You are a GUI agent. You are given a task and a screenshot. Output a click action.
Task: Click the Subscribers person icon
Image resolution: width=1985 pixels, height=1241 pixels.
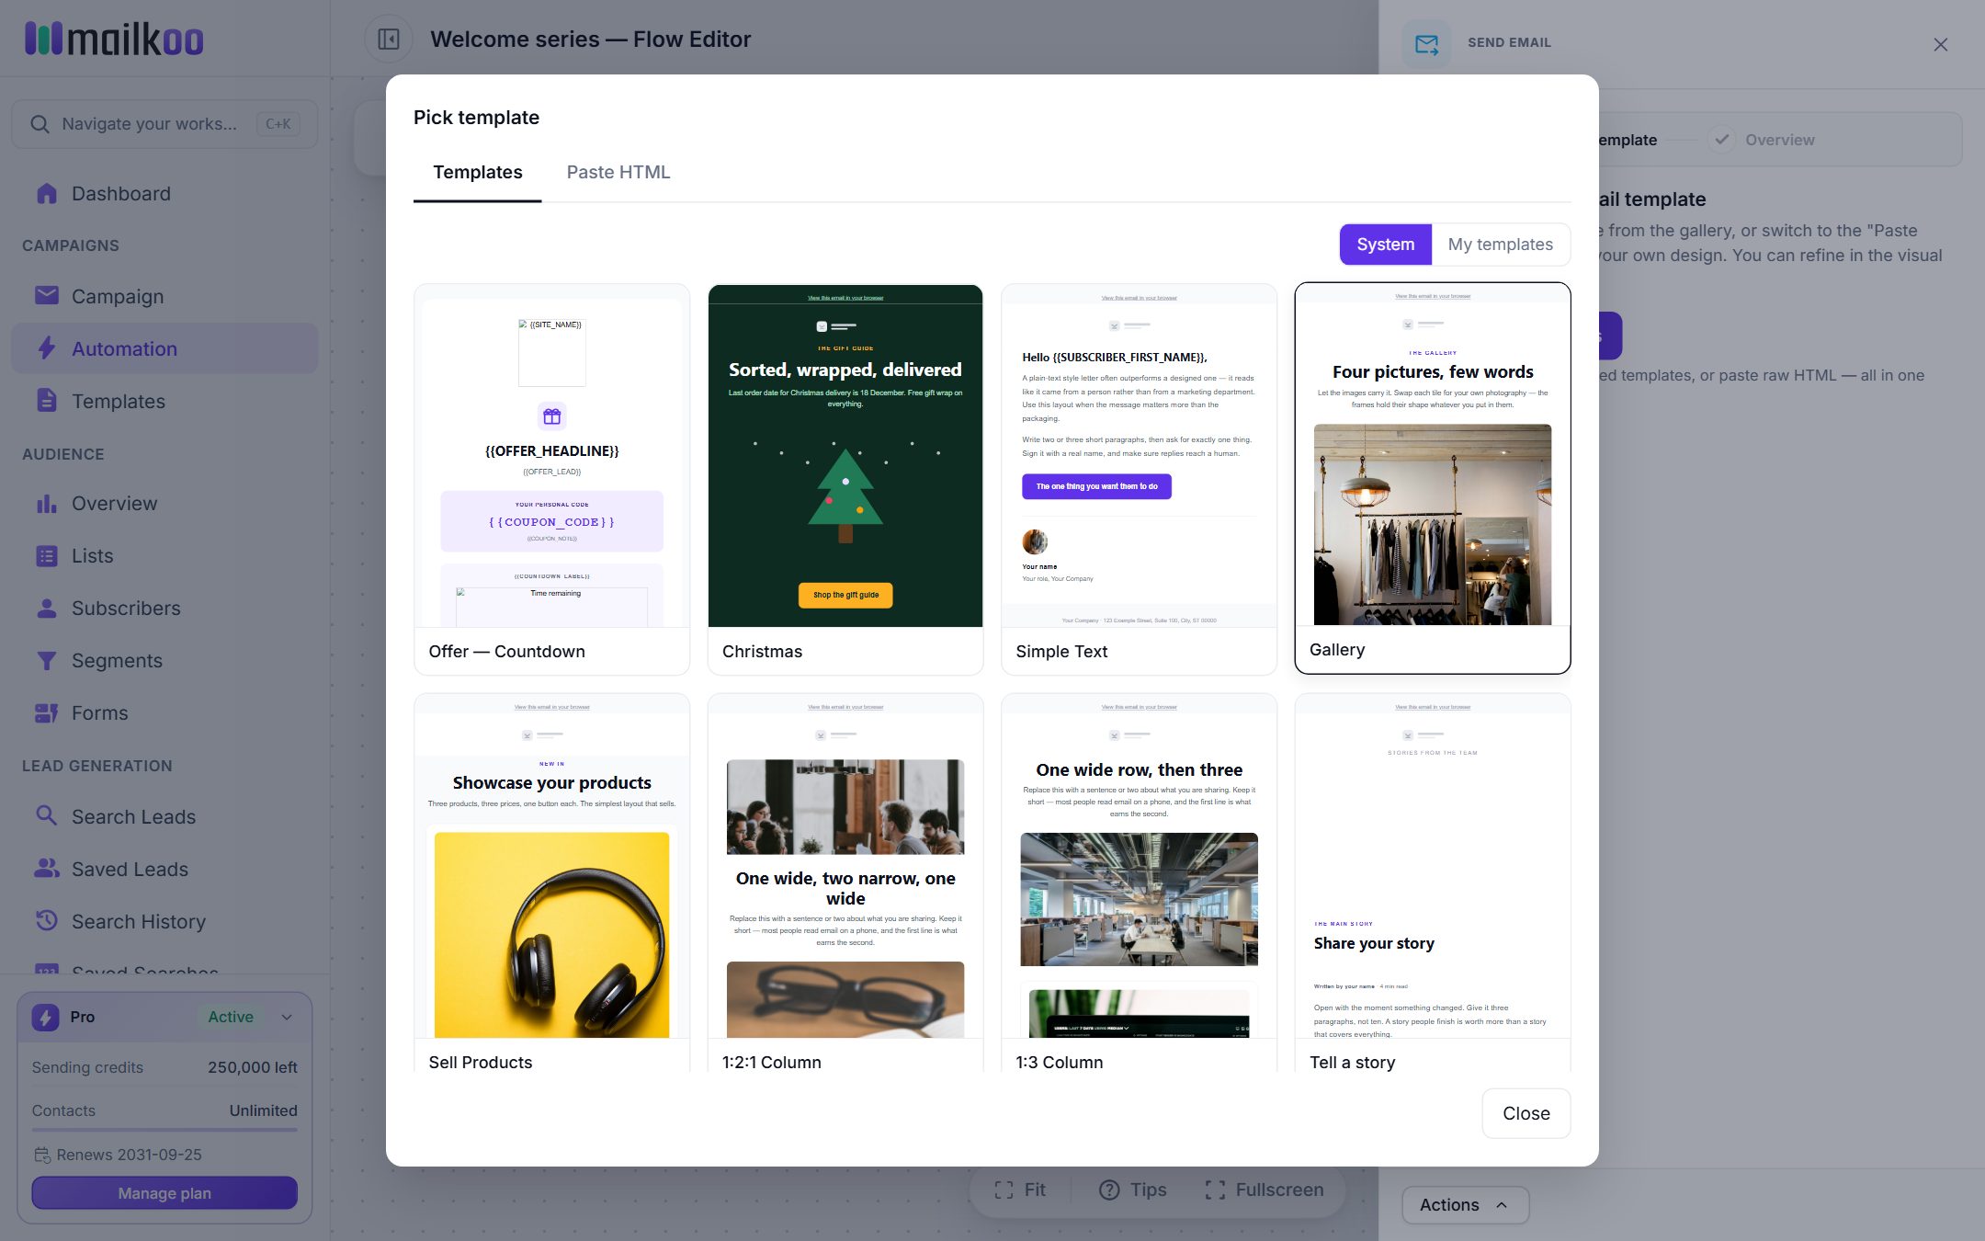47,608
